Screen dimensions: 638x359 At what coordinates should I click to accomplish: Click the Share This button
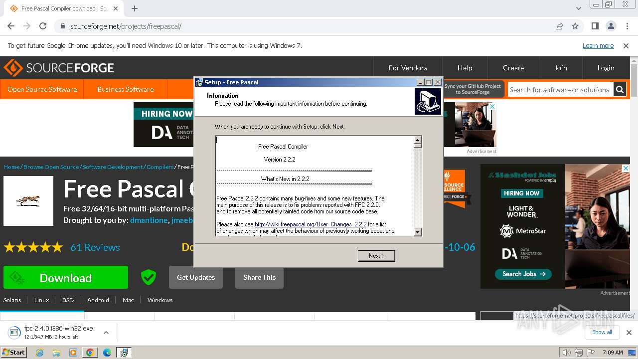259,277
